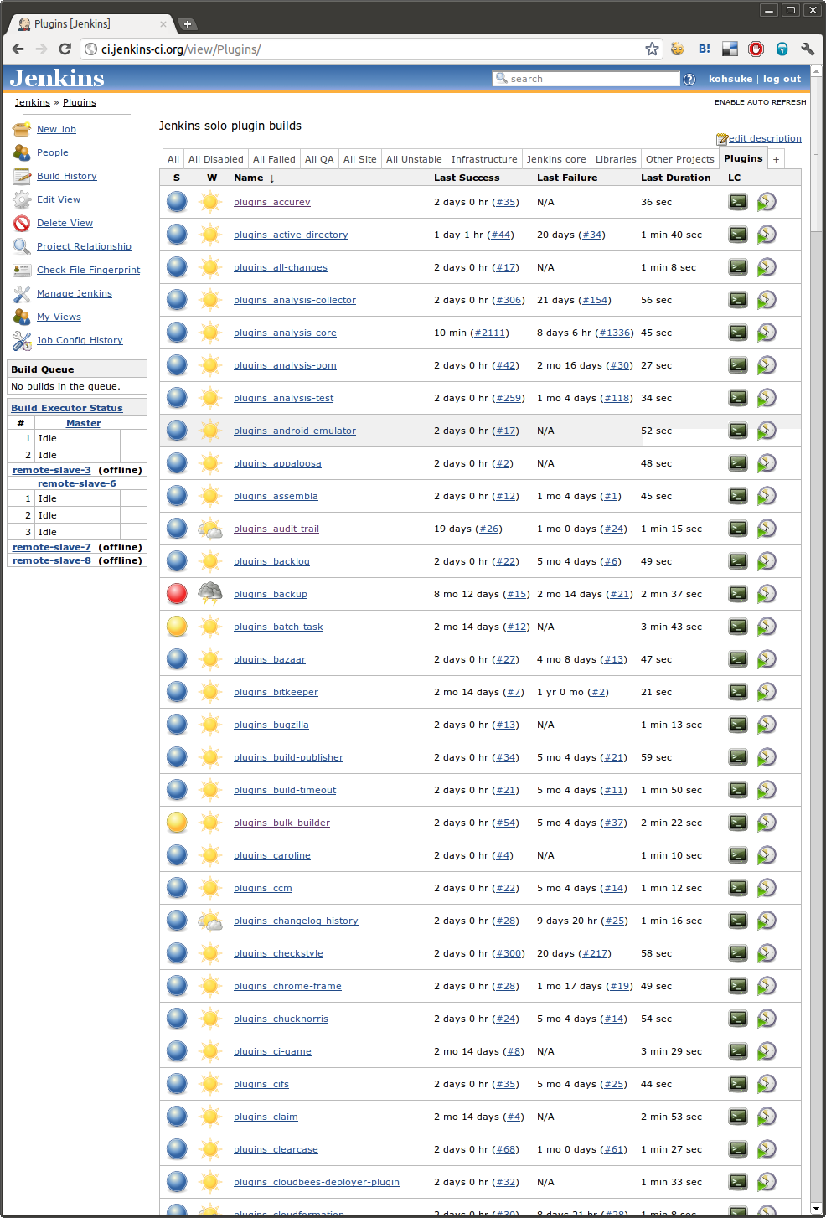
Task: Open console icon for plugins_claim
Action: [x=737, y=1117]
